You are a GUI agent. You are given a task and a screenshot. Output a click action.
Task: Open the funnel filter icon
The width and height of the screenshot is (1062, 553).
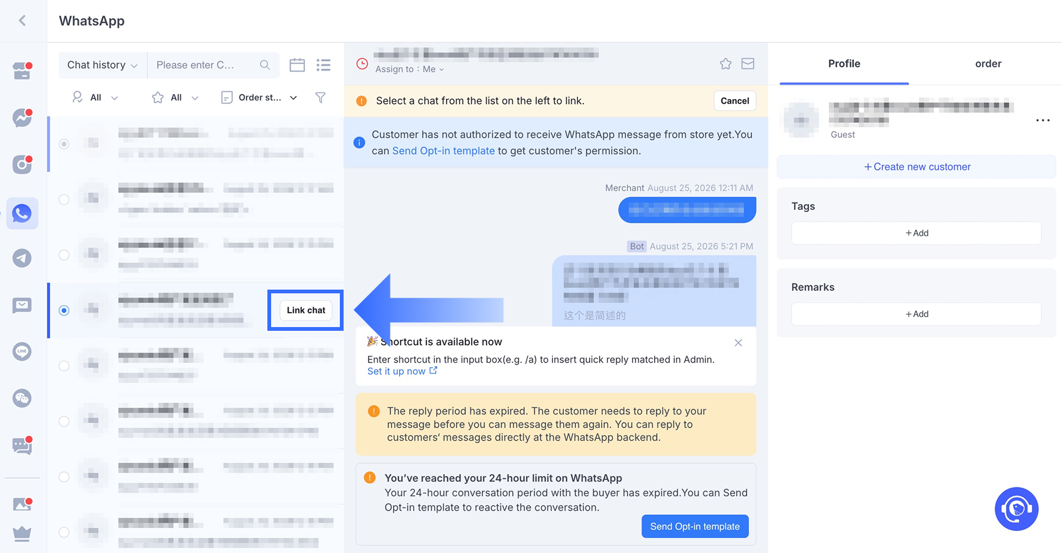[320, 97]
